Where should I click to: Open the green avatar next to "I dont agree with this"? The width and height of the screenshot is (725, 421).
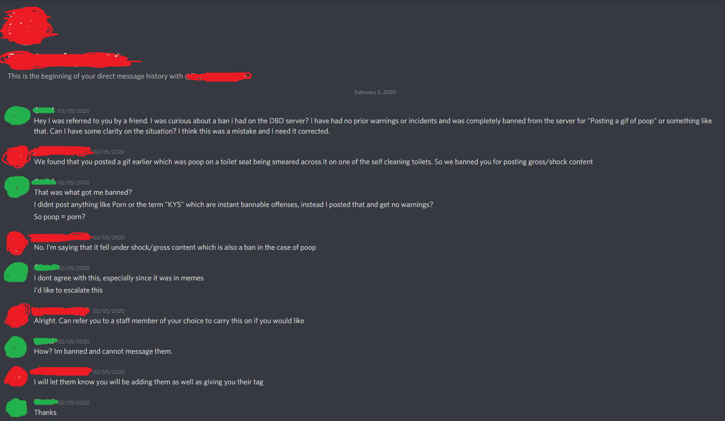click(x=16, y=272)
